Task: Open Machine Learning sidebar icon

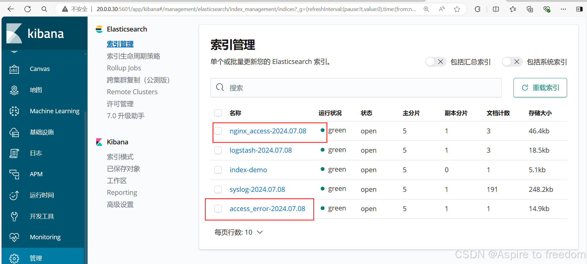Action: [14, 111]
